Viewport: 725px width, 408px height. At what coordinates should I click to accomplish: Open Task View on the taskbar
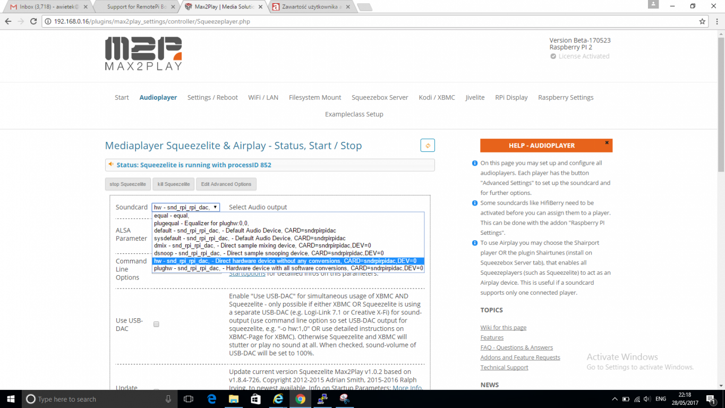coord(188,399)
